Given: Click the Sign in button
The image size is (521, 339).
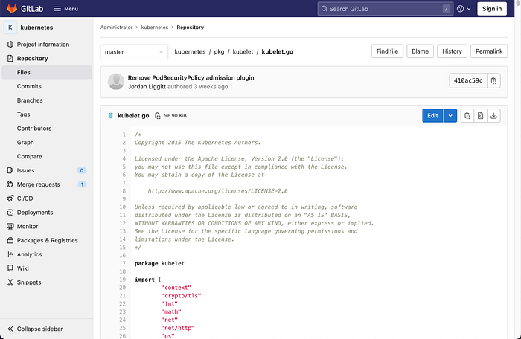Looking at the screenshot, I should coord(492,9).
